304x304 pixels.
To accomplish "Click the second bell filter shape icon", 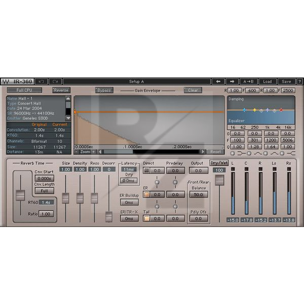I will [275, 154].
